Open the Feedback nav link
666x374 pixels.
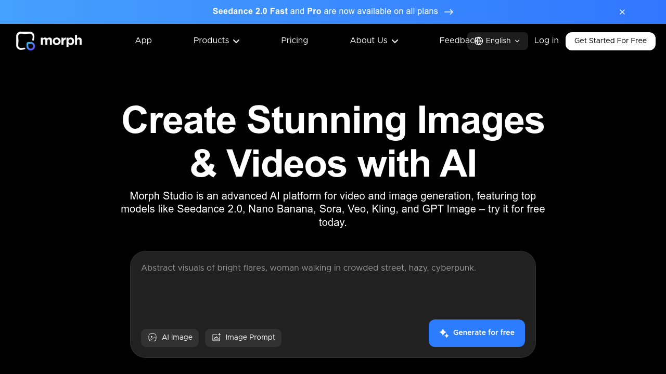tap(453, 41)
